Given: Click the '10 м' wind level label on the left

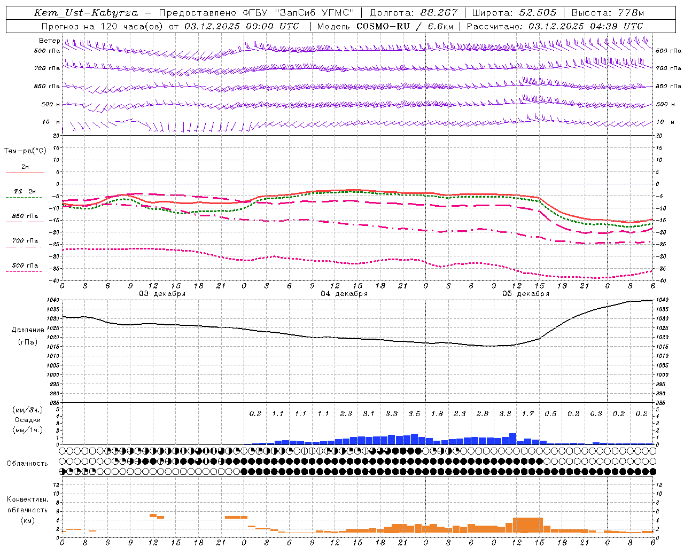Looking at the screenshot, I should tap(51, 122).
